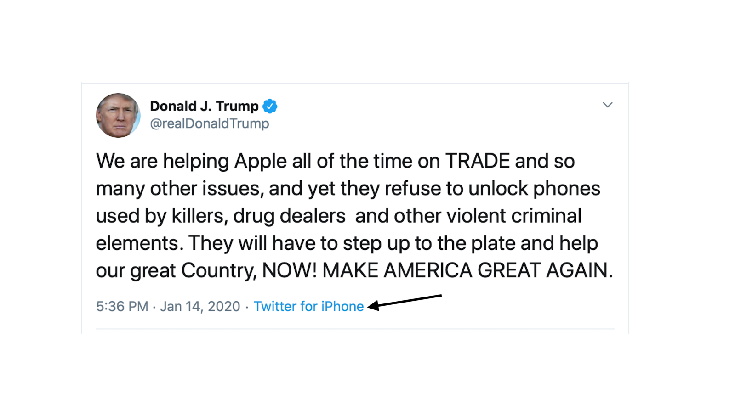Click the word "Country," in the tweet
735x404 pixels.
click(218, 270)
